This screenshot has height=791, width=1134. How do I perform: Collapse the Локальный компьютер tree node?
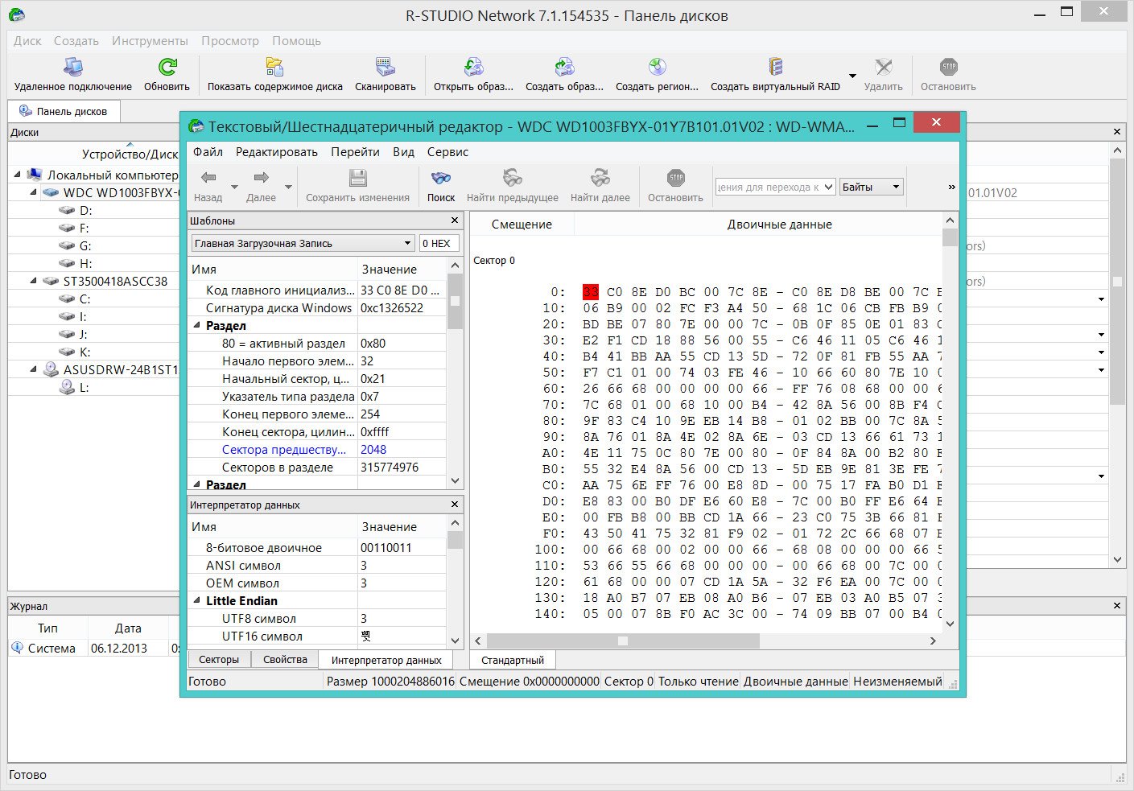pyautogui.click(x=17, y=175)
